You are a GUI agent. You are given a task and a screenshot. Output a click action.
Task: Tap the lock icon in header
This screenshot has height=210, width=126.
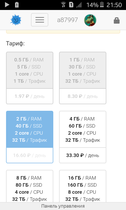(117, 21)
